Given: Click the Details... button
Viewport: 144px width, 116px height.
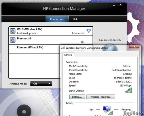Looking at the screenshot, I should pos(77,97).
